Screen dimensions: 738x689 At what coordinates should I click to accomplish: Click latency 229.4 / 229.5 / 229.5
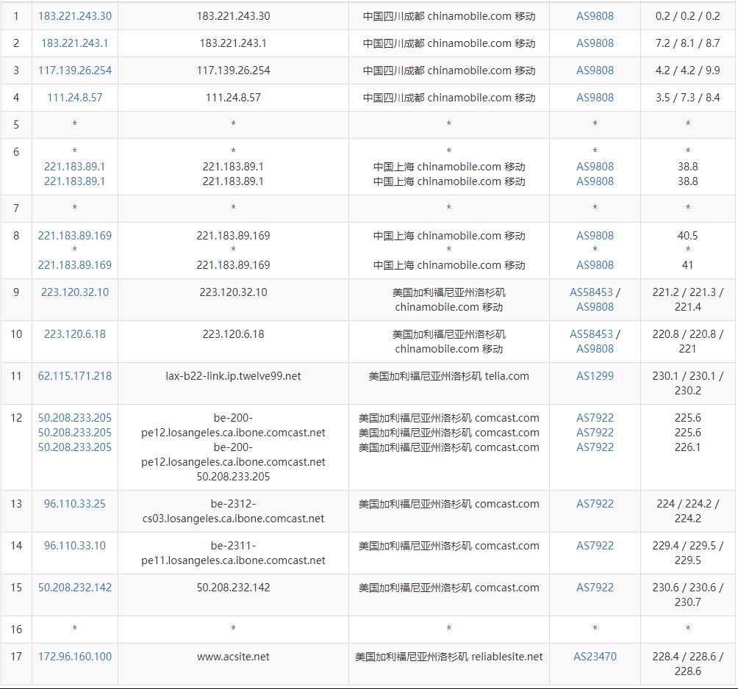pyautogui.click(x=687, y=553)
